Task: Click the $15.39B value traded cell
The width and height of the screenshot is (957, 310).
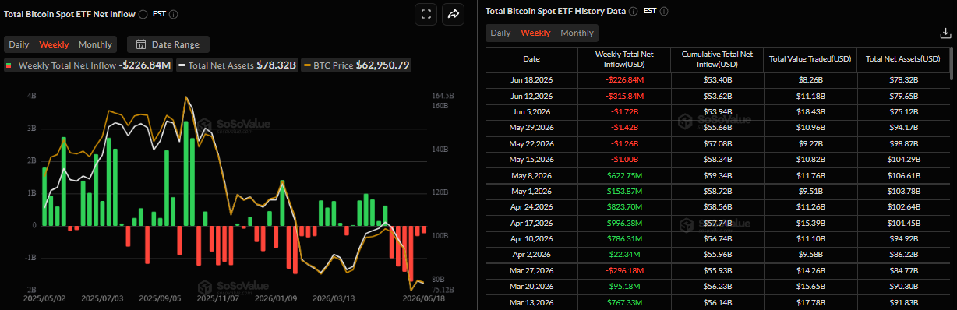Action: pos(810,224)
